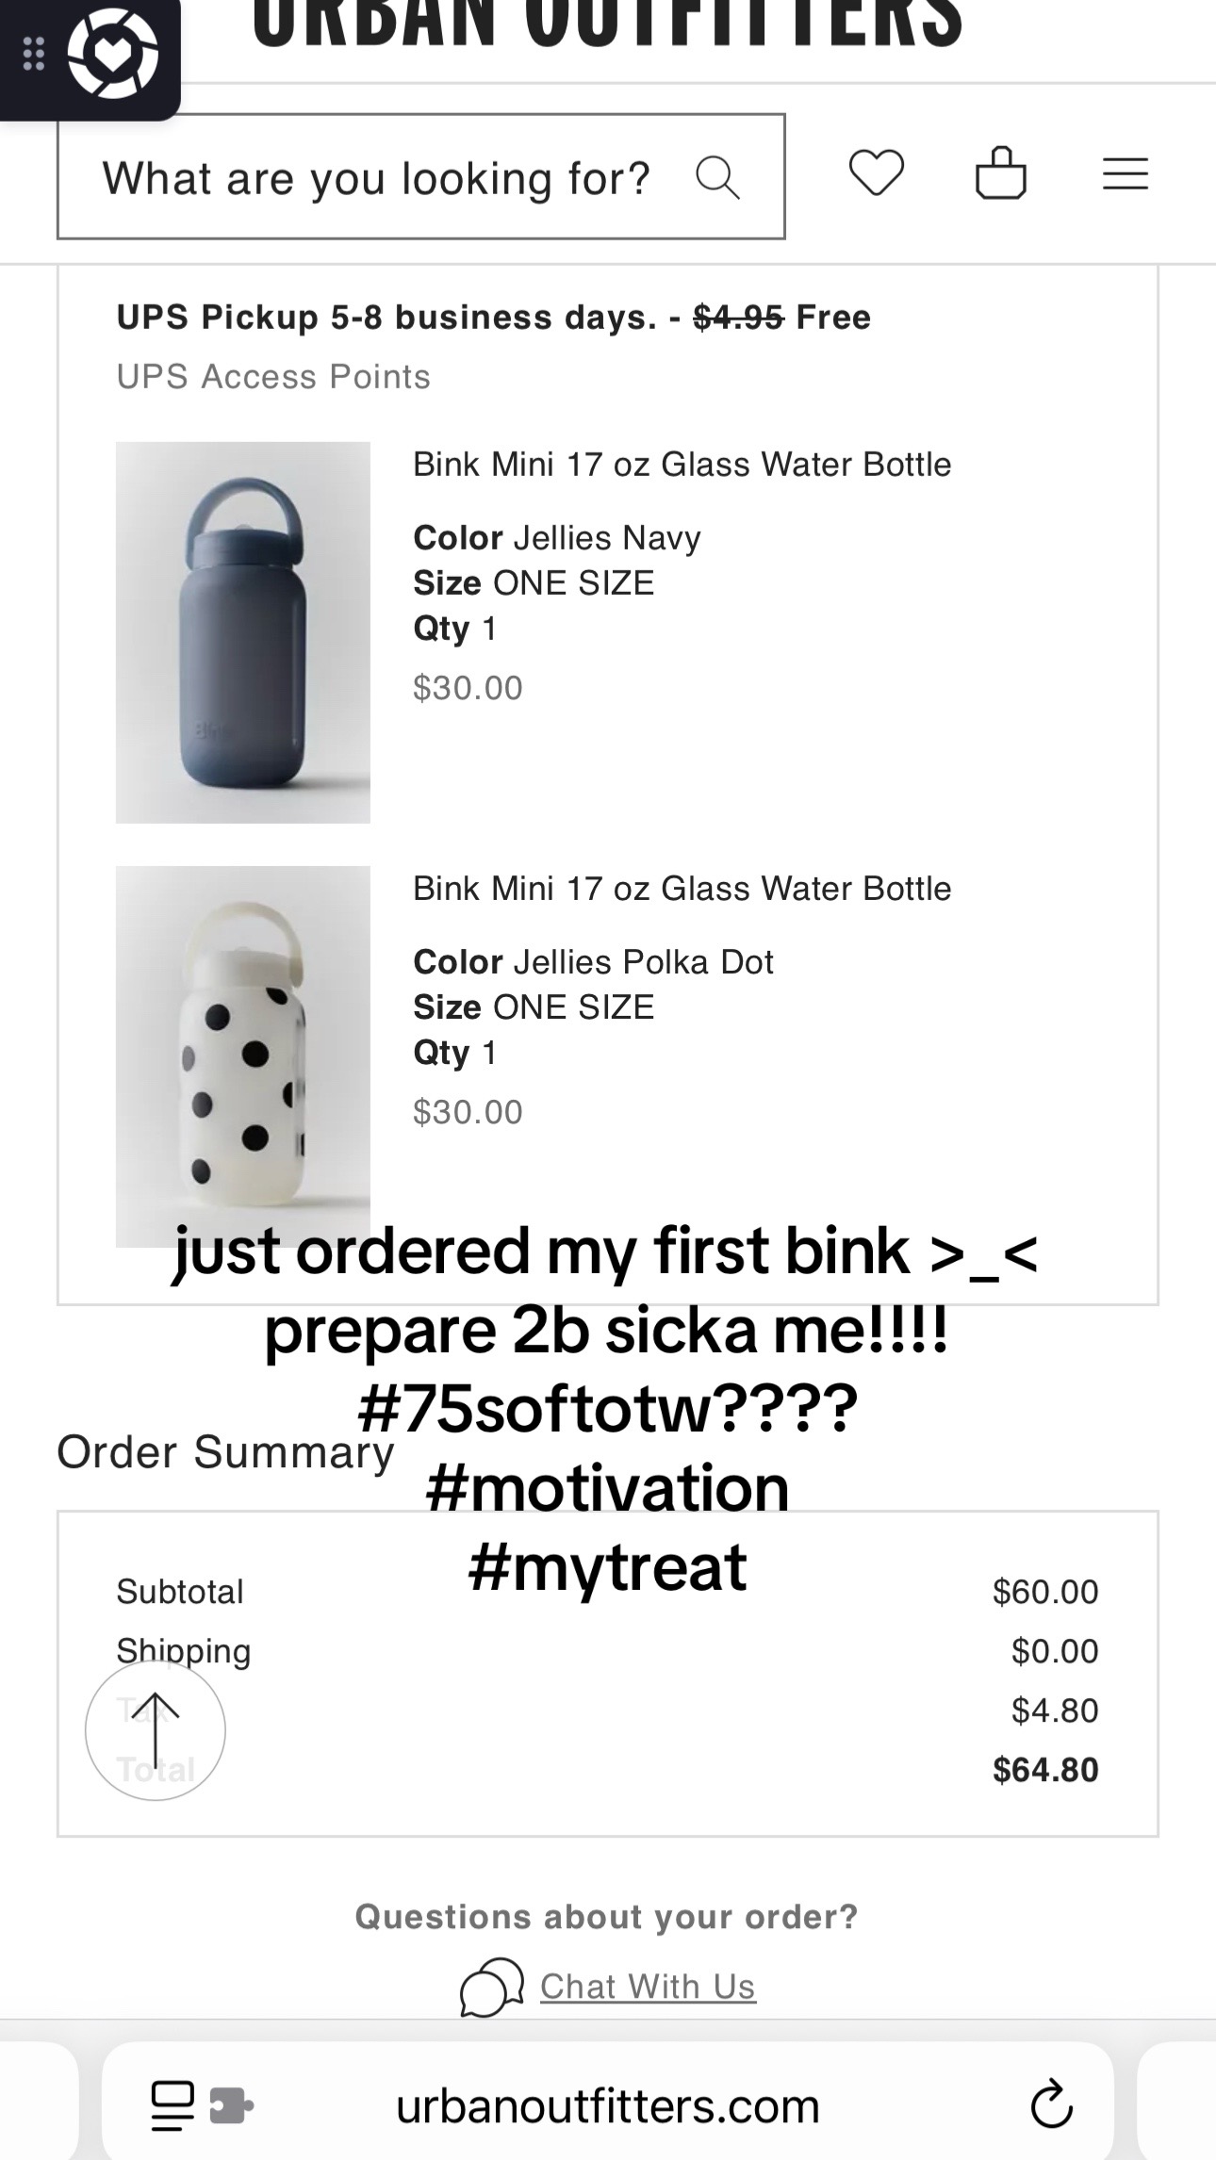Click the Urban Outfitters header logo
The image size is (1216, 2160).
coord(608,23)
